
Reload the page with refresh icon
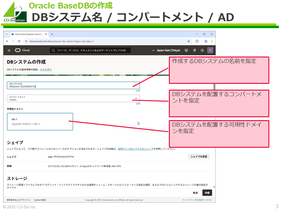(x=19, y=41)
